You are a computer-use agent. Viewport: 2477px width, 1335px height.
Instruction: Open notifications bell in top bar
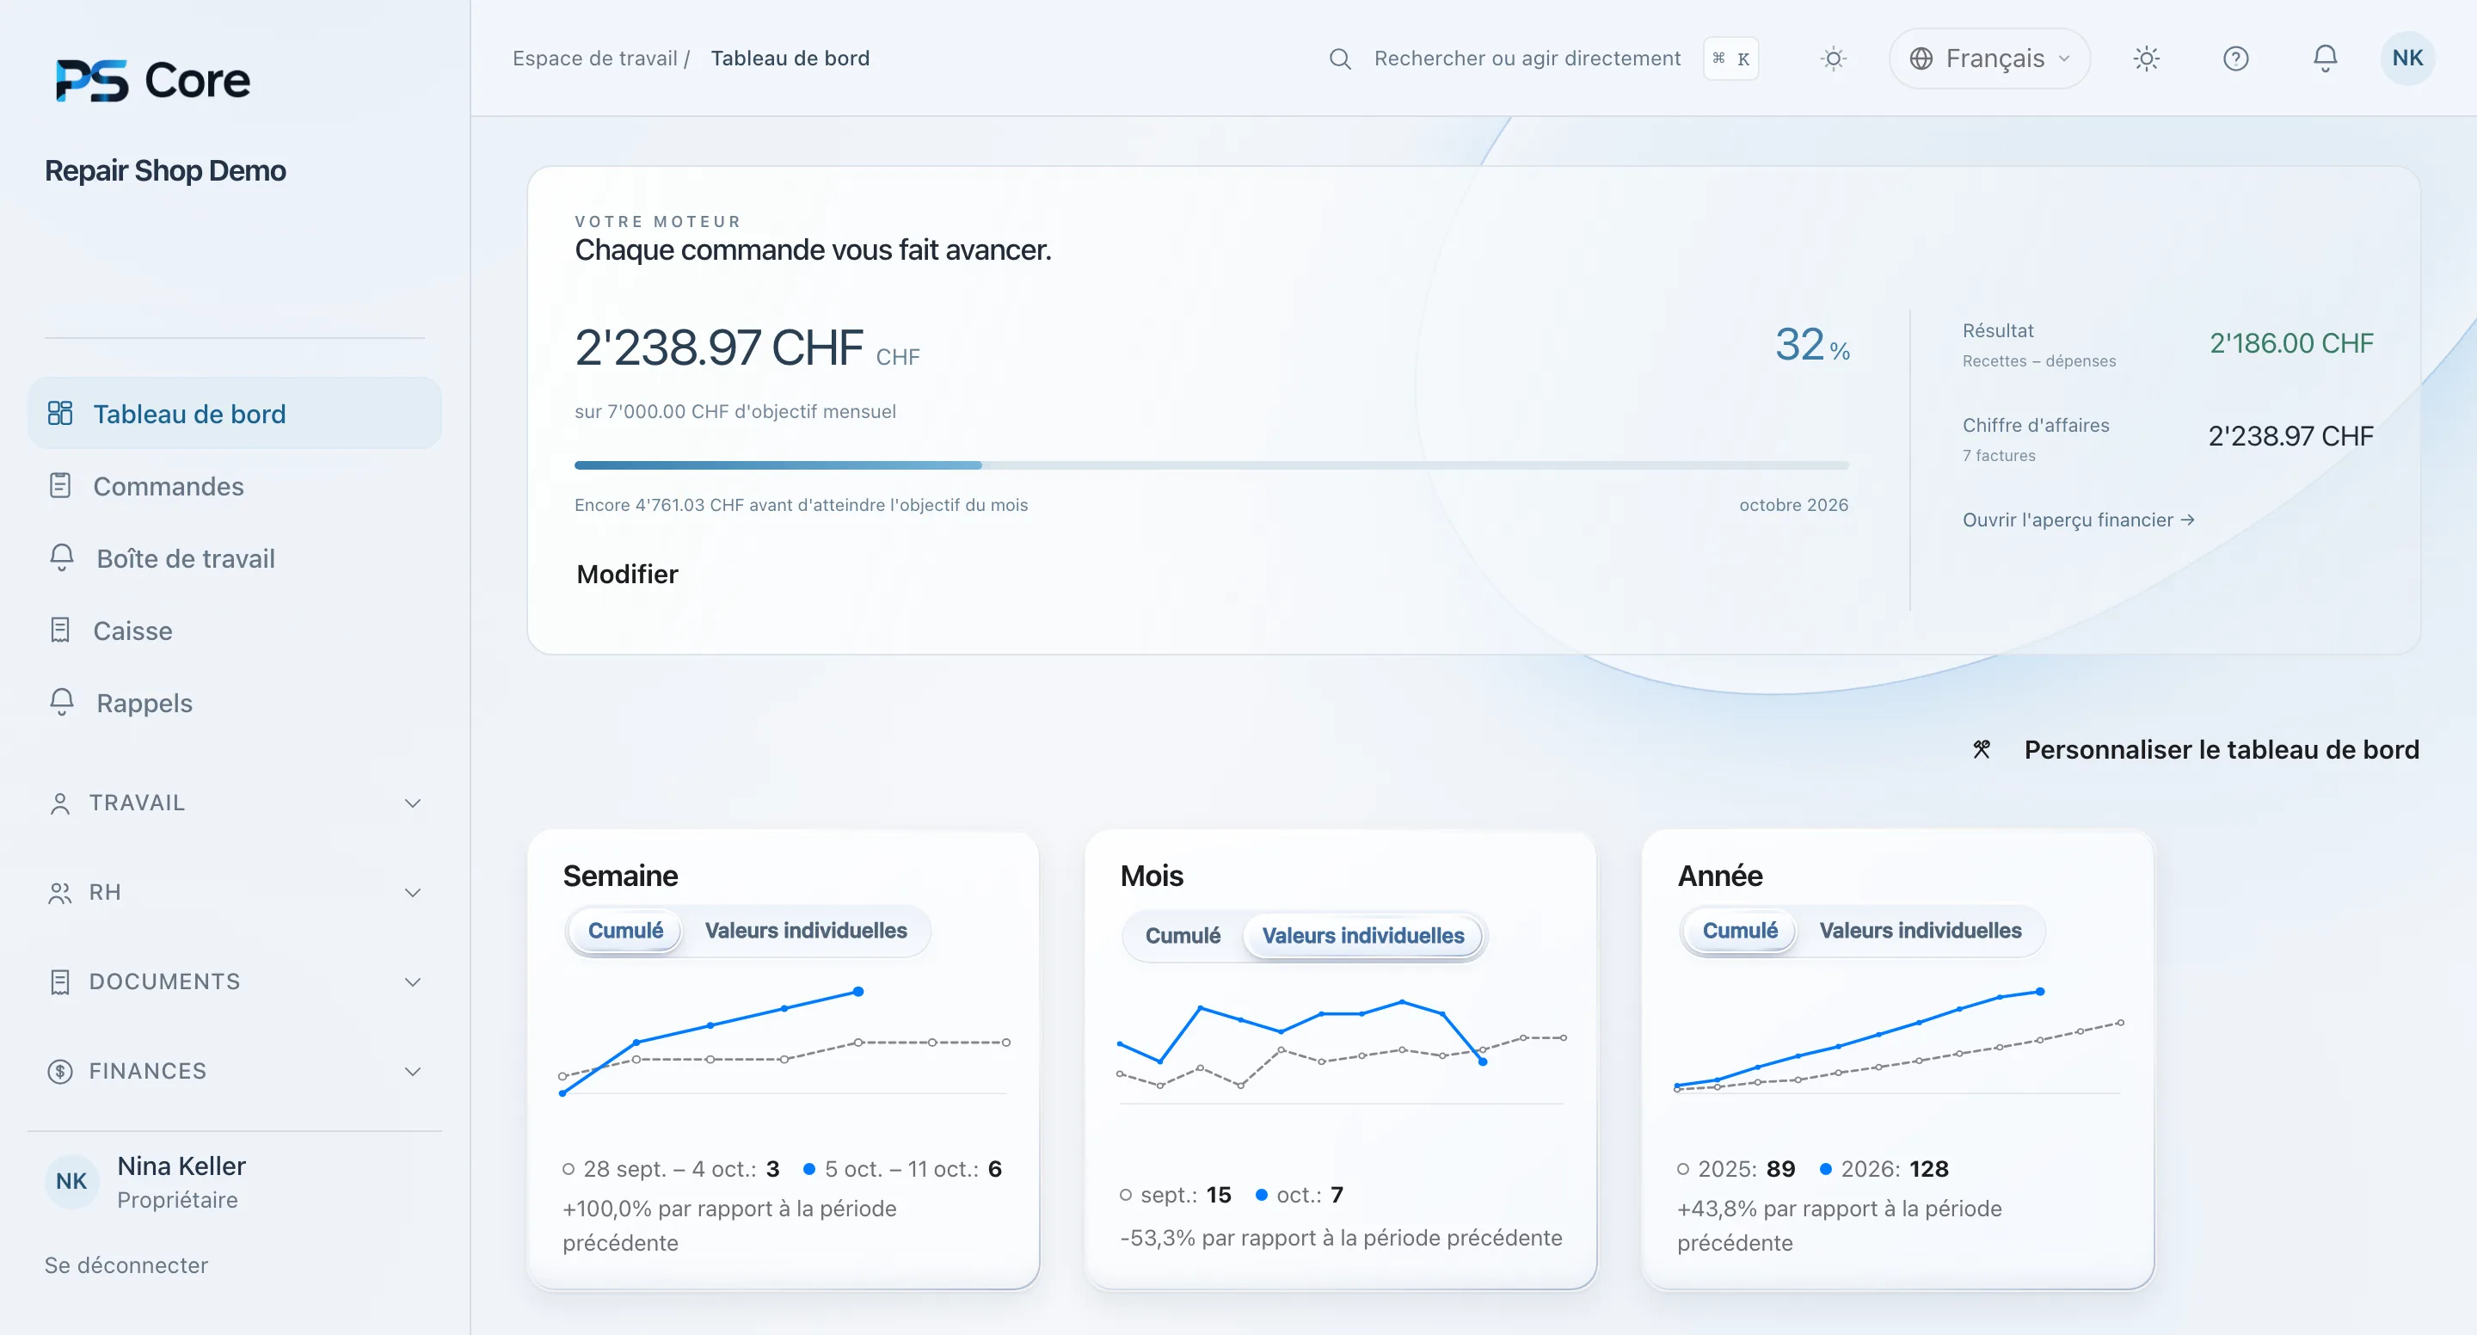pyautogui.click(x=2325, y=58)
